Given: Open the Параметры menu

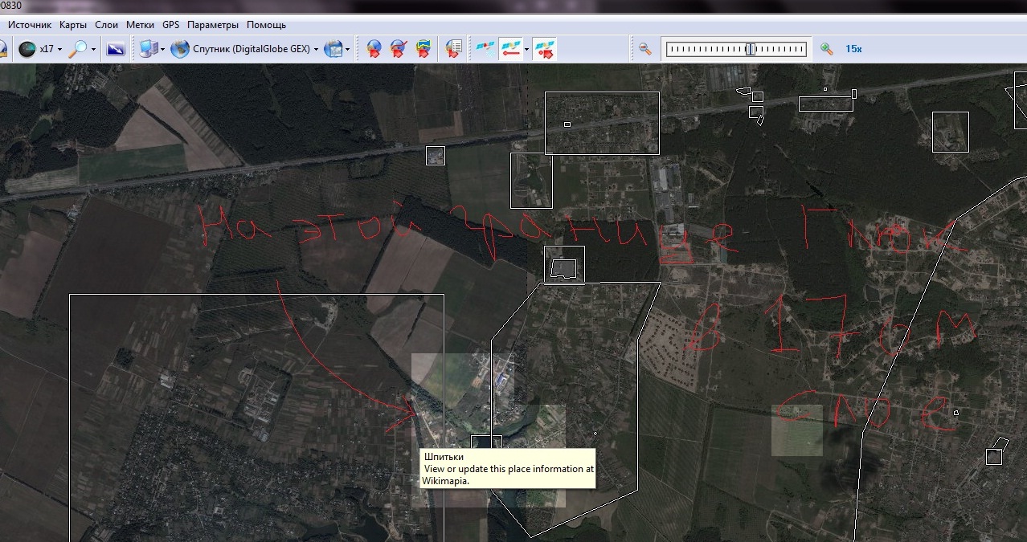Looking at the screenshot, I should [x=213, y=25].
